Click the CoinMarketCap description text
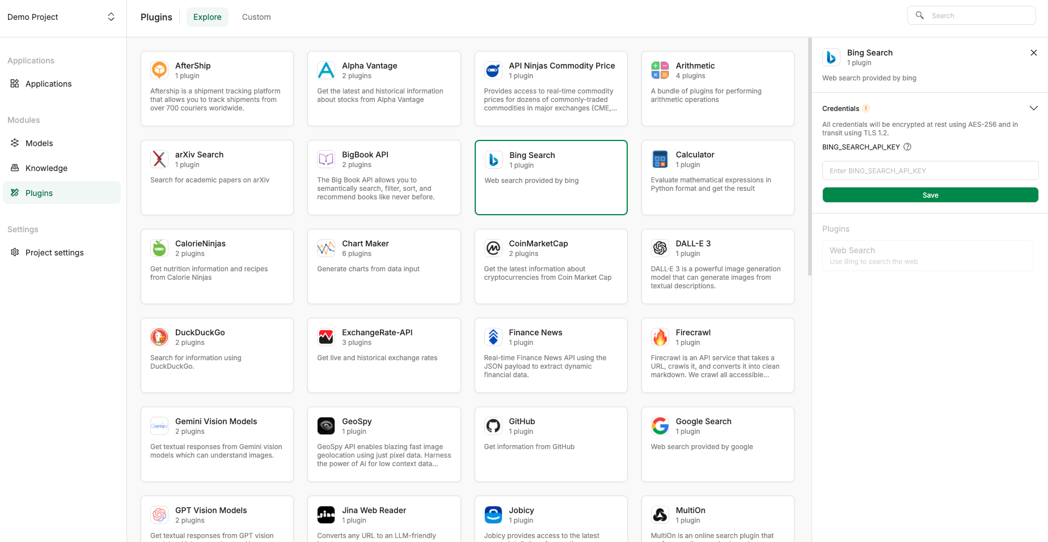 coord(547,273)
